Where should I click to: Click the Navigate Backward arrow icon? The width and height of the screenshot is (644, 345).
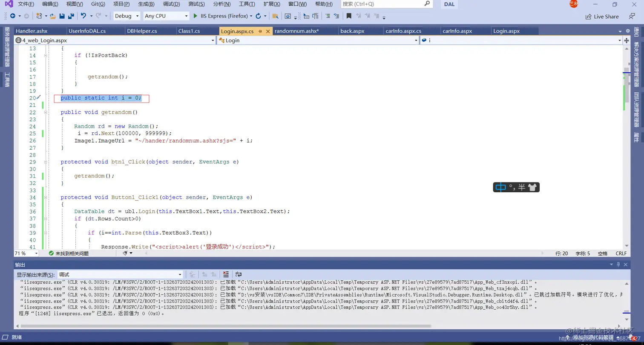tap(12, 16)
